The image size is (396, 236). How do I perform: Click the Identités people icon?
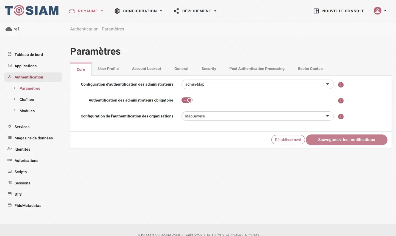click(10, 149)
